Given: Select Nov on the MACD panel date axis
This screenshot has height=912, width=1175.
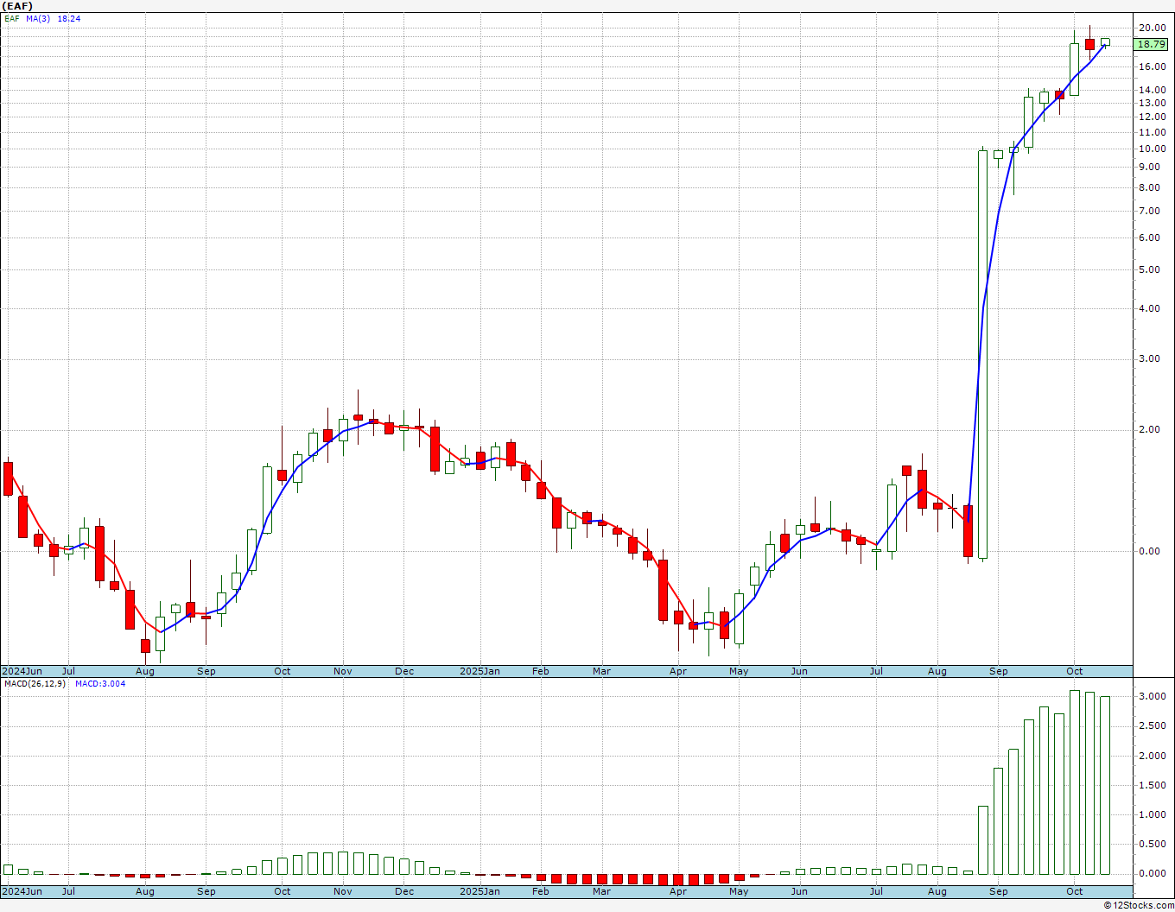Looking at the screenshot, I should tap(343, 891).
